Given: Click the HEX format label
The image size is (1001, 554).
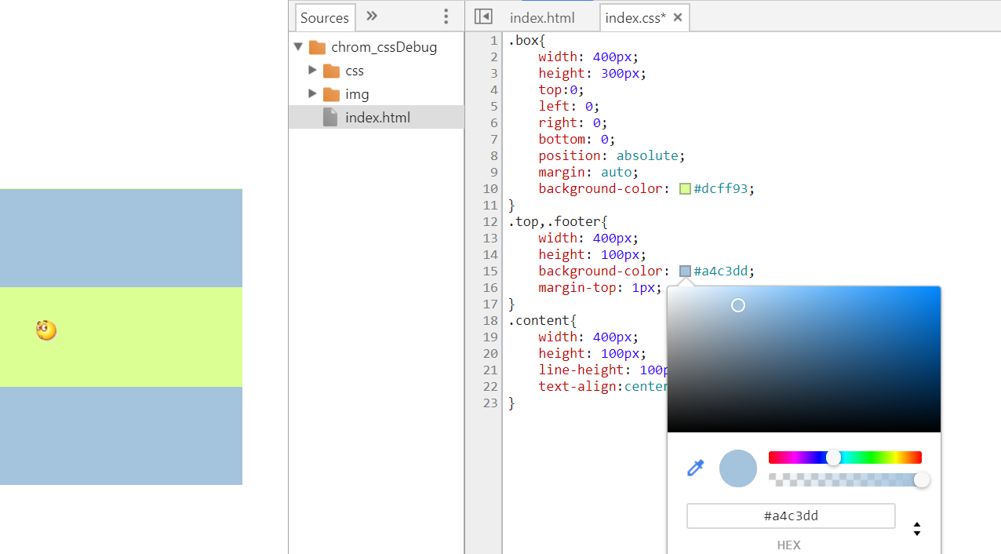Looking at the screenshot, I should click(789, 545).
